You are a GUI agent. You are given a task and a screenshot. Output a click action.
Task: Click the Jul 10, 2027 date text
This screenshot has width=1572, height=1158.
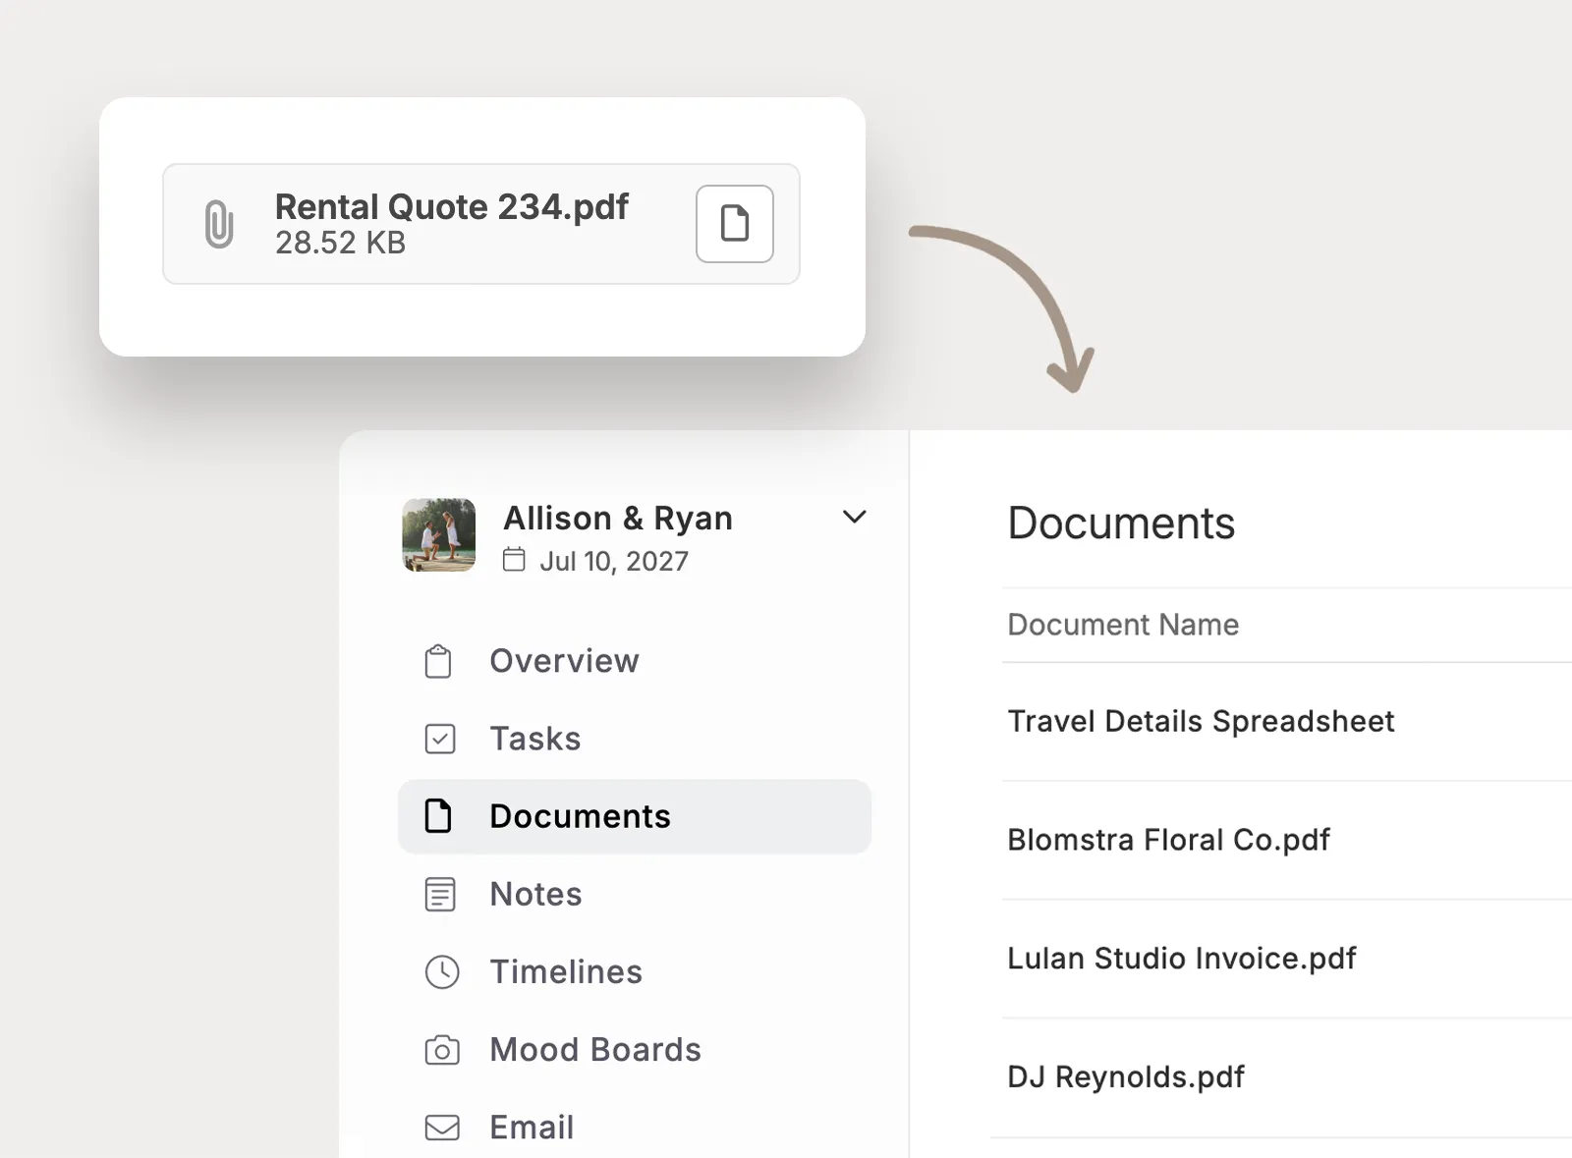pyautogui.click(x=614, y=561)
